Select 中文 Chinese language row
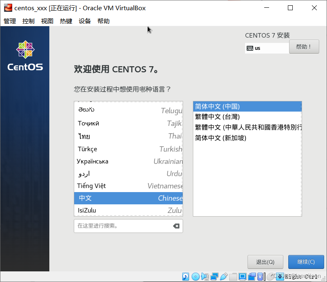This screenshot has height=282, width=327. (x=128, y=198)
